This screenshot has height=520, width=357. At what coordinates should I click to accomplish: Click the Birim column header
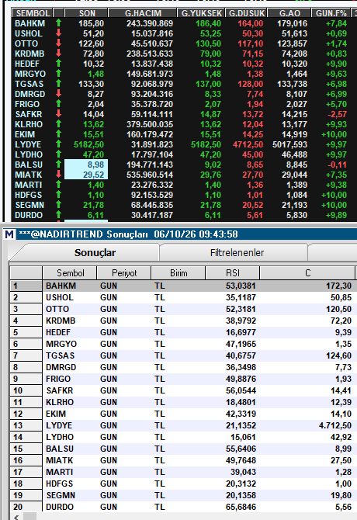(178, 273)
